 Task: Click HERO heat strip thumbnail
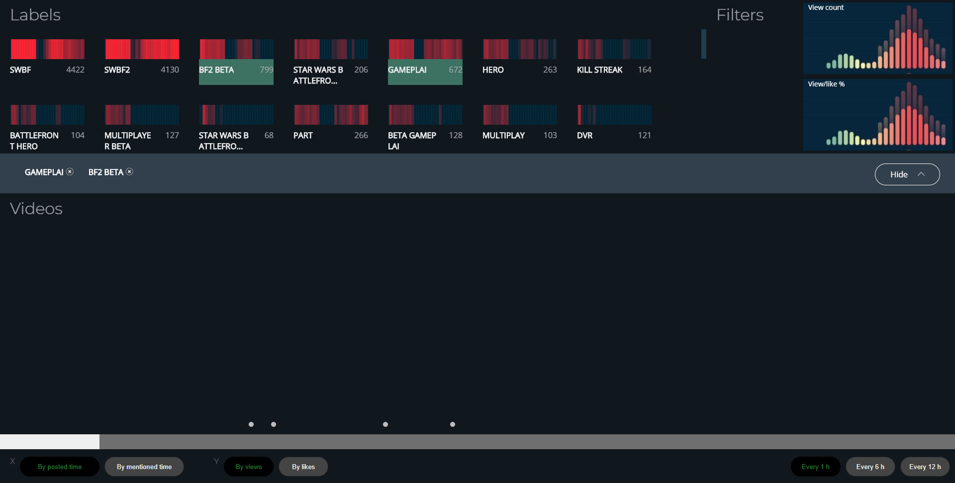(x=520, y=49)
